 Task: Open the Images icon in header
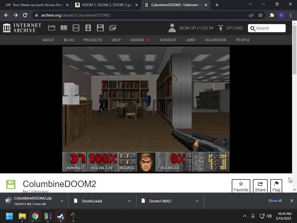pos(113,28)
